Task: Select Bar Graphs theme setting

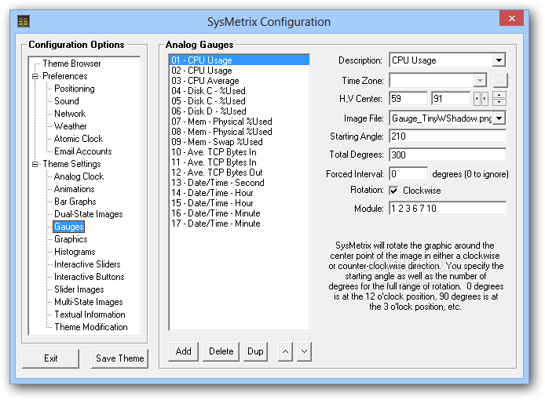Action: (x=75, y=202)
